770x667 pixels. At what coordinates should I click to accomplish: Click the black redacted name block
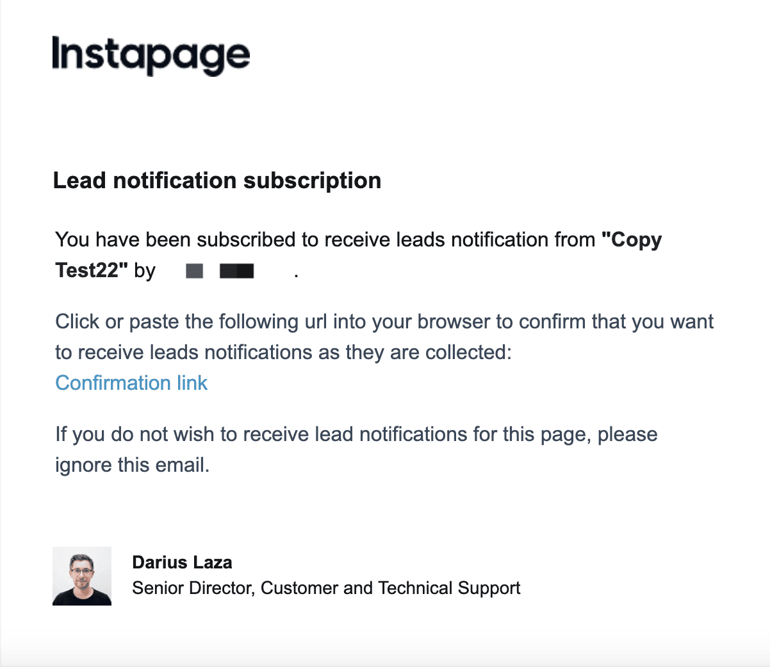[x=237, y=271]
